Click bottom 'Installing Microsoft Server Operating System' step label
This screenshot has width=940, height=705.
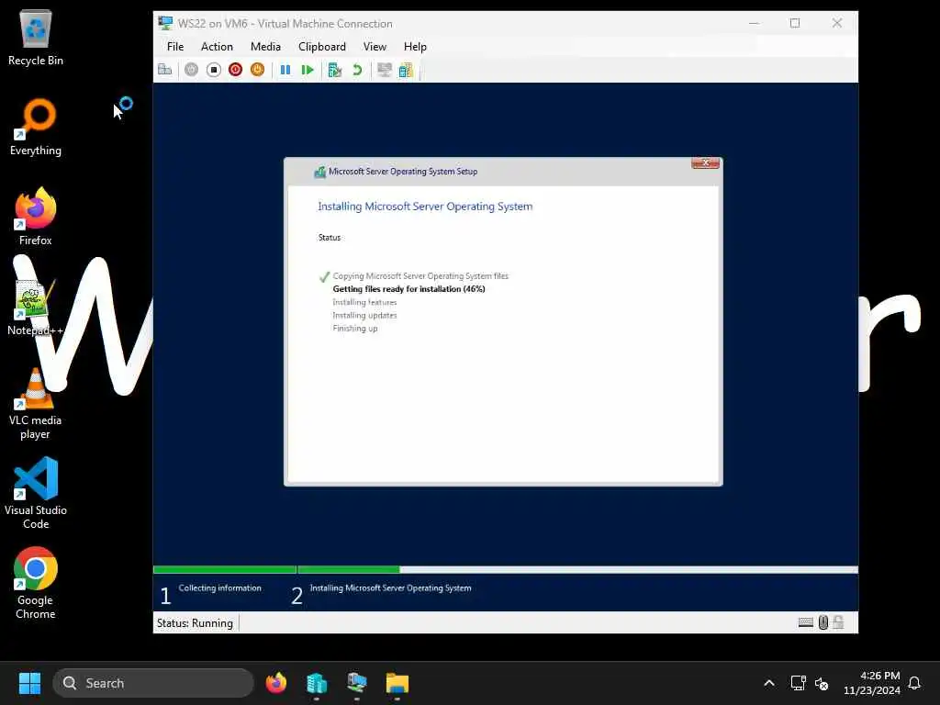[390, 588]
